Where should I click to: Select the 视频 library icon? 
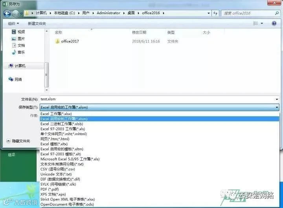(x=14, y=32)
